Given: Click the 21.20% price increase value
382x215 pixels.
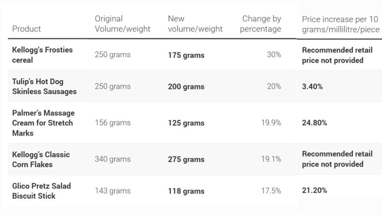Looking at the screenshot, I should (x=314, y=190).
